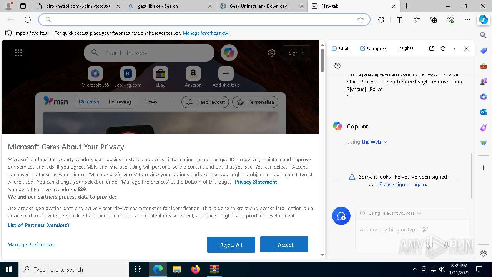Open the Personalise button
492x277 pixels.
[255, 102]
